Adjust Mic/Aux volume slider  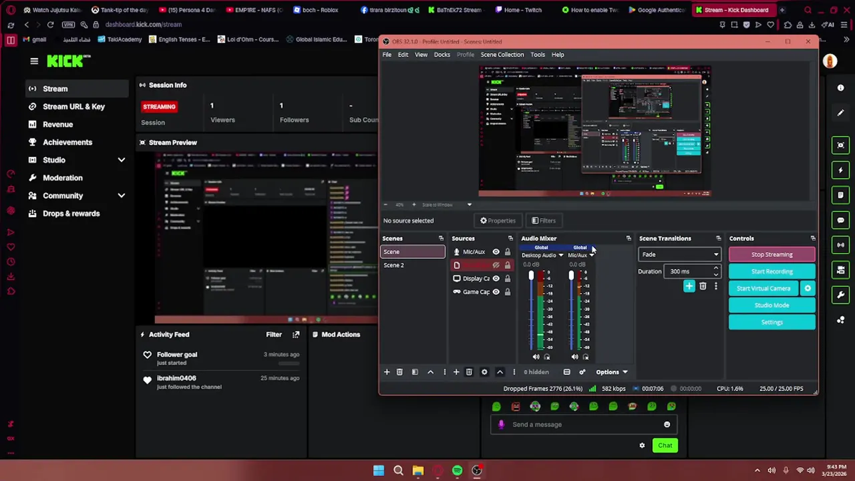click(x=571, y=275)
